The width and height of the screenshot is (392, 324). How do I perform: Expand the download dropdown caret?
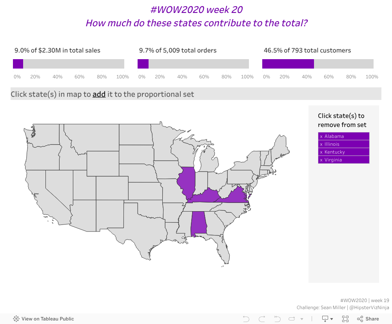(x=332, y=319)
